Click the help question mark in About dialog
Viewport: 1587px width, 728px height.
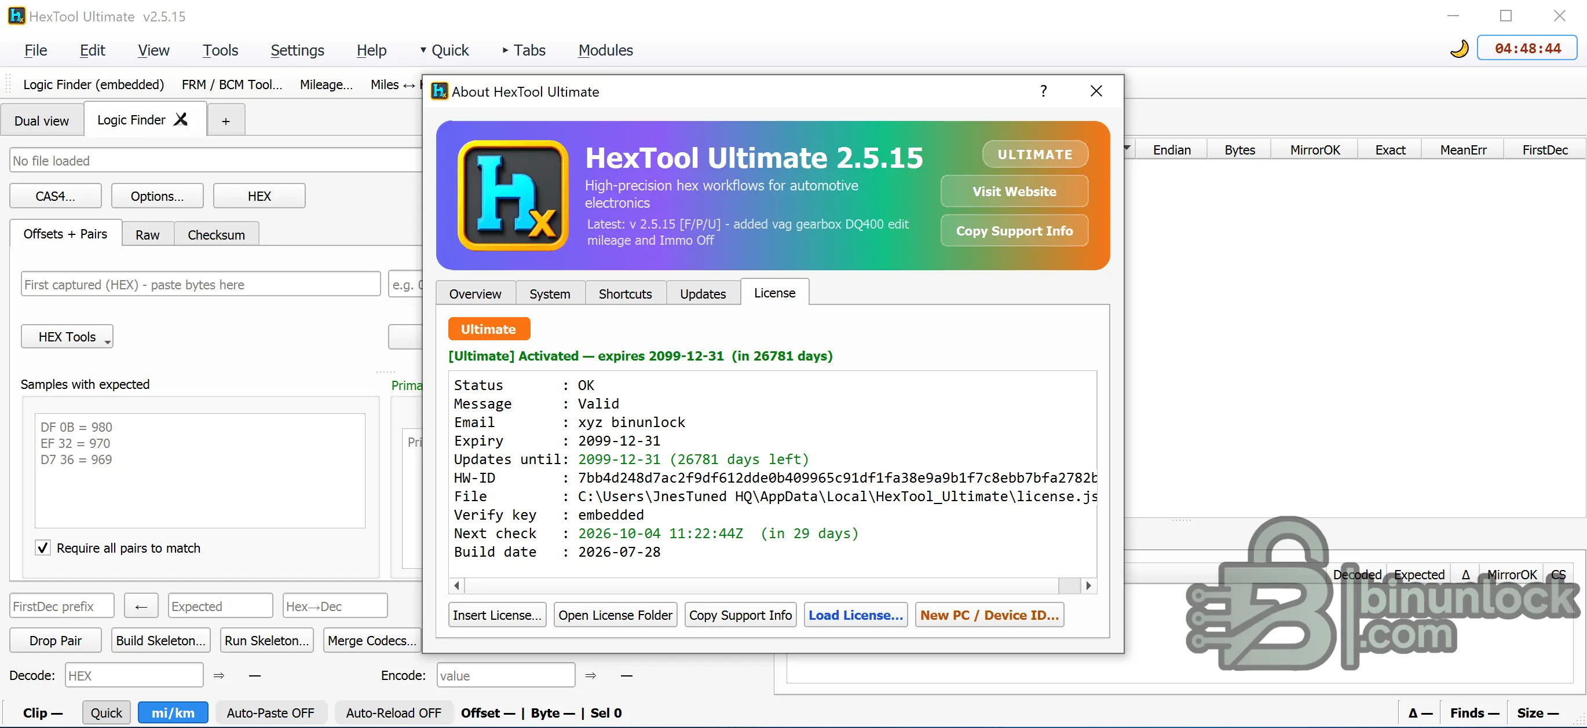1043,91
